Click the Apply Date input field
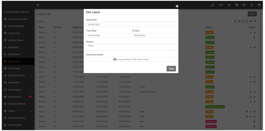Screen dimensions: 265x131 pos(131,24)
